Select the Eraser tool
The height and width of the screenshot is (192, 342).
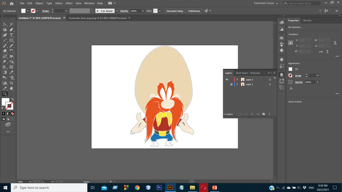[x=5, y=51]
